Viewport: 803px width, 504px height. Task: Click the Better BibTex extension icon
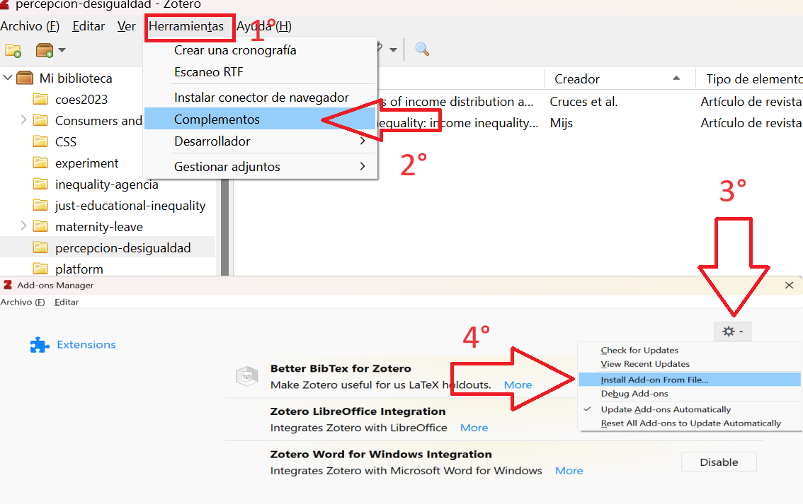click(x=247, y=377)
